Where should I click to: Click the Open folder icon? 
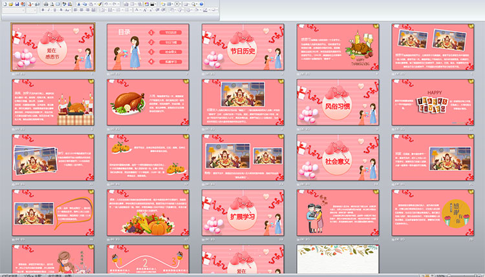pos(10,4)
